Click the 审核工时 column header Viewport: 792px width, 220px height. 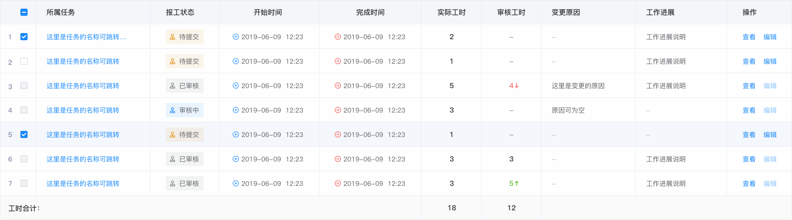pyautogui.click(x=511, y=12)
